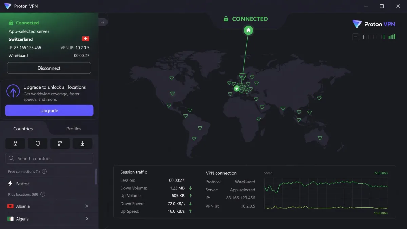Click the purple Upgrade button

(x=49, y=111)
